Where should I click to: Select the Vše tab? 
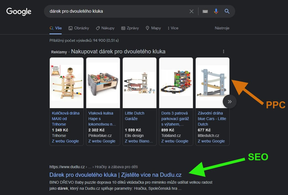56,28
